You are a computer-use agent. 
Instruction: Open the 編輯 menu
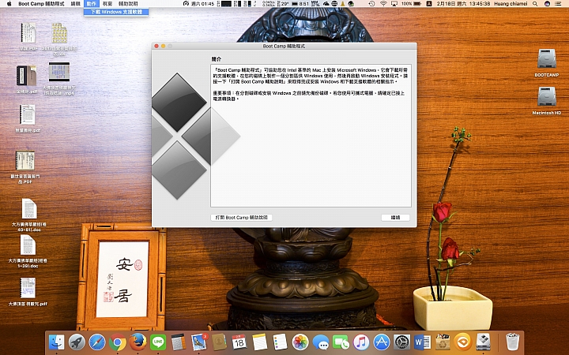click(x=76, y=4)
